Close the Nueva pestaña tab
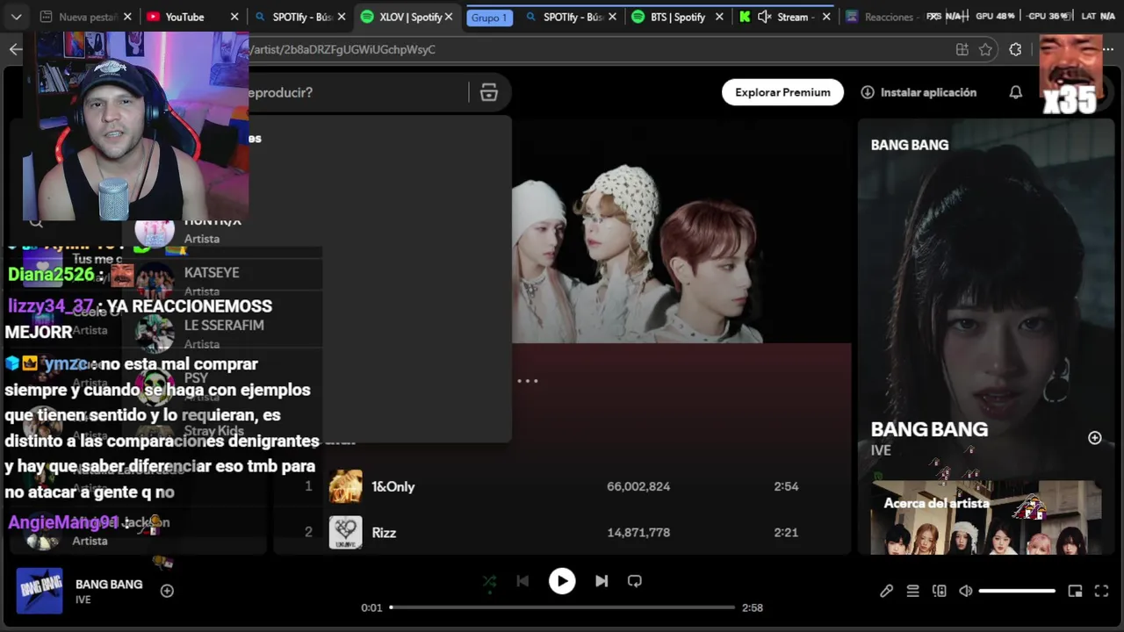The image size is (1124, 632). [127, 17]
